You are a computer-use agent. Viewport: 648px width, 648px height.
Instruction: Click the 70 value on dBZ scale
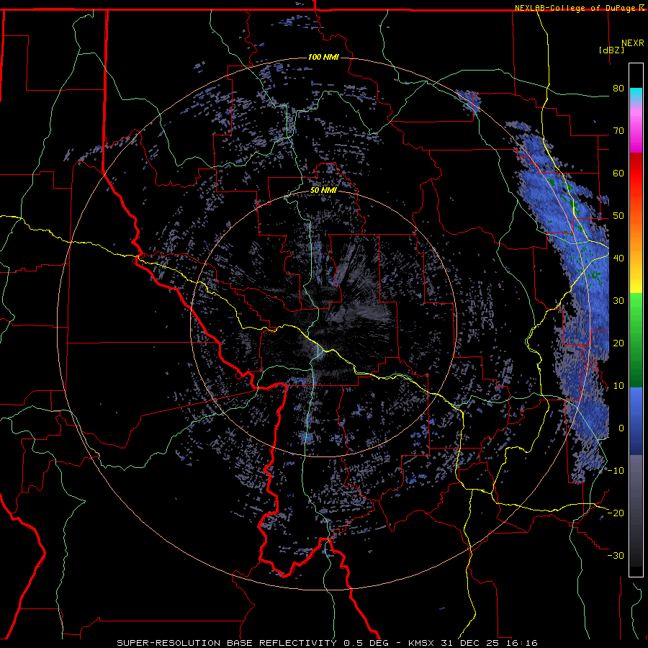coord(618,131)
